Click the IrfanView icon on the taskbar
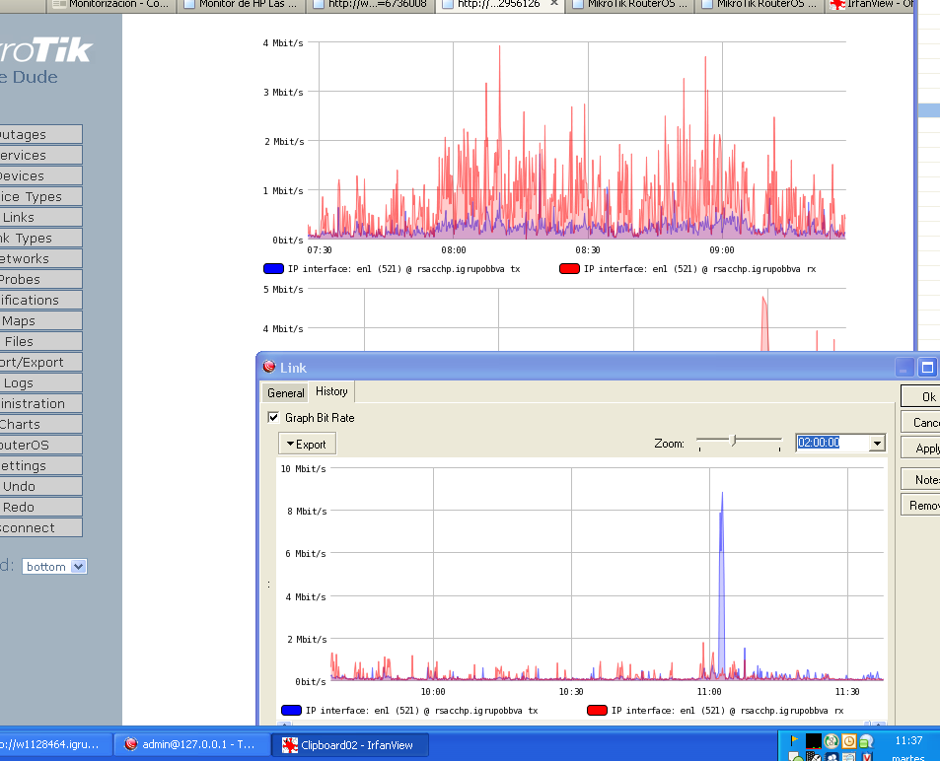This screenshot has width=940, height=761. coord(290,745)
